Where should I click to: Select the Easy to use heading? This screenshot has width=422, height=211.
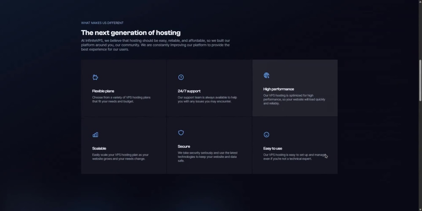pos(273,148)
